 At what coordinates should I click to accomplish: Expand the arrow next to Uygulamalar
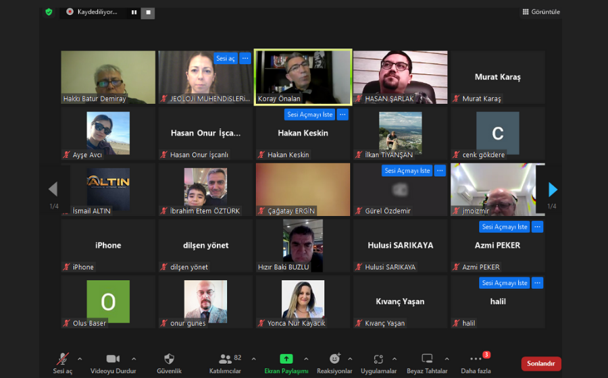coord(395,359)
